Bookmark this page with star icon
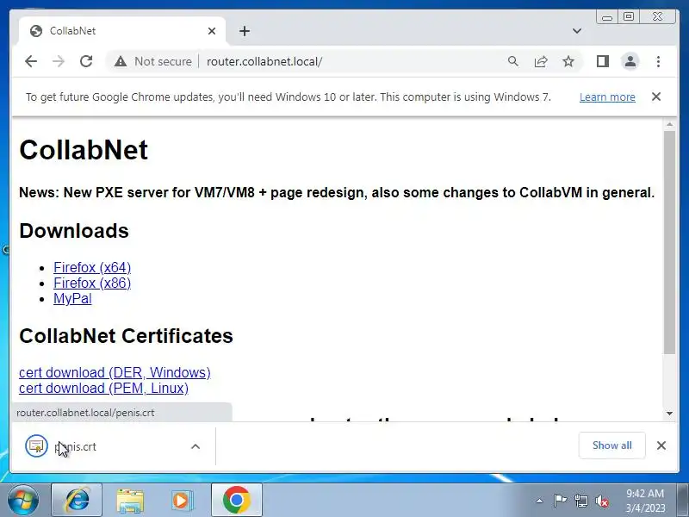Screen dimensions: 689x517 coord(568,61)
